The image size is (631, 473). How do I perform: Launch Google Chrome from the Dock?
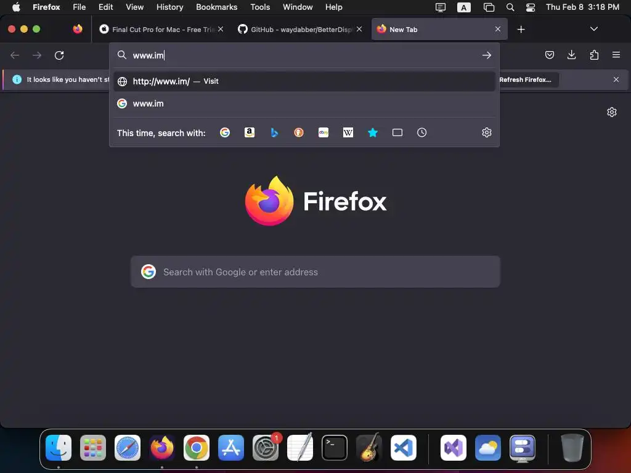(197, 447)
